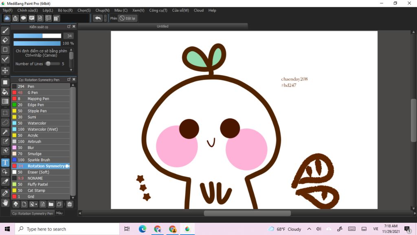
Task: Select the Text tool
Action: tap(5, 162)
